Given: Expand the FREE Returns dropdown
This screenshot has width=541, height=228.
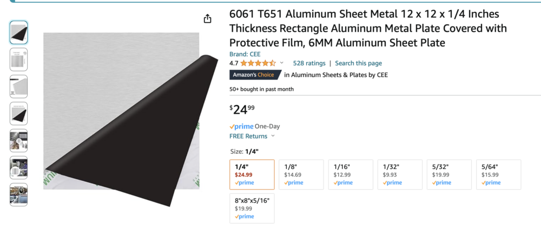Looking at the screenshot, I should pyautogui.click(x=252, y=136).
